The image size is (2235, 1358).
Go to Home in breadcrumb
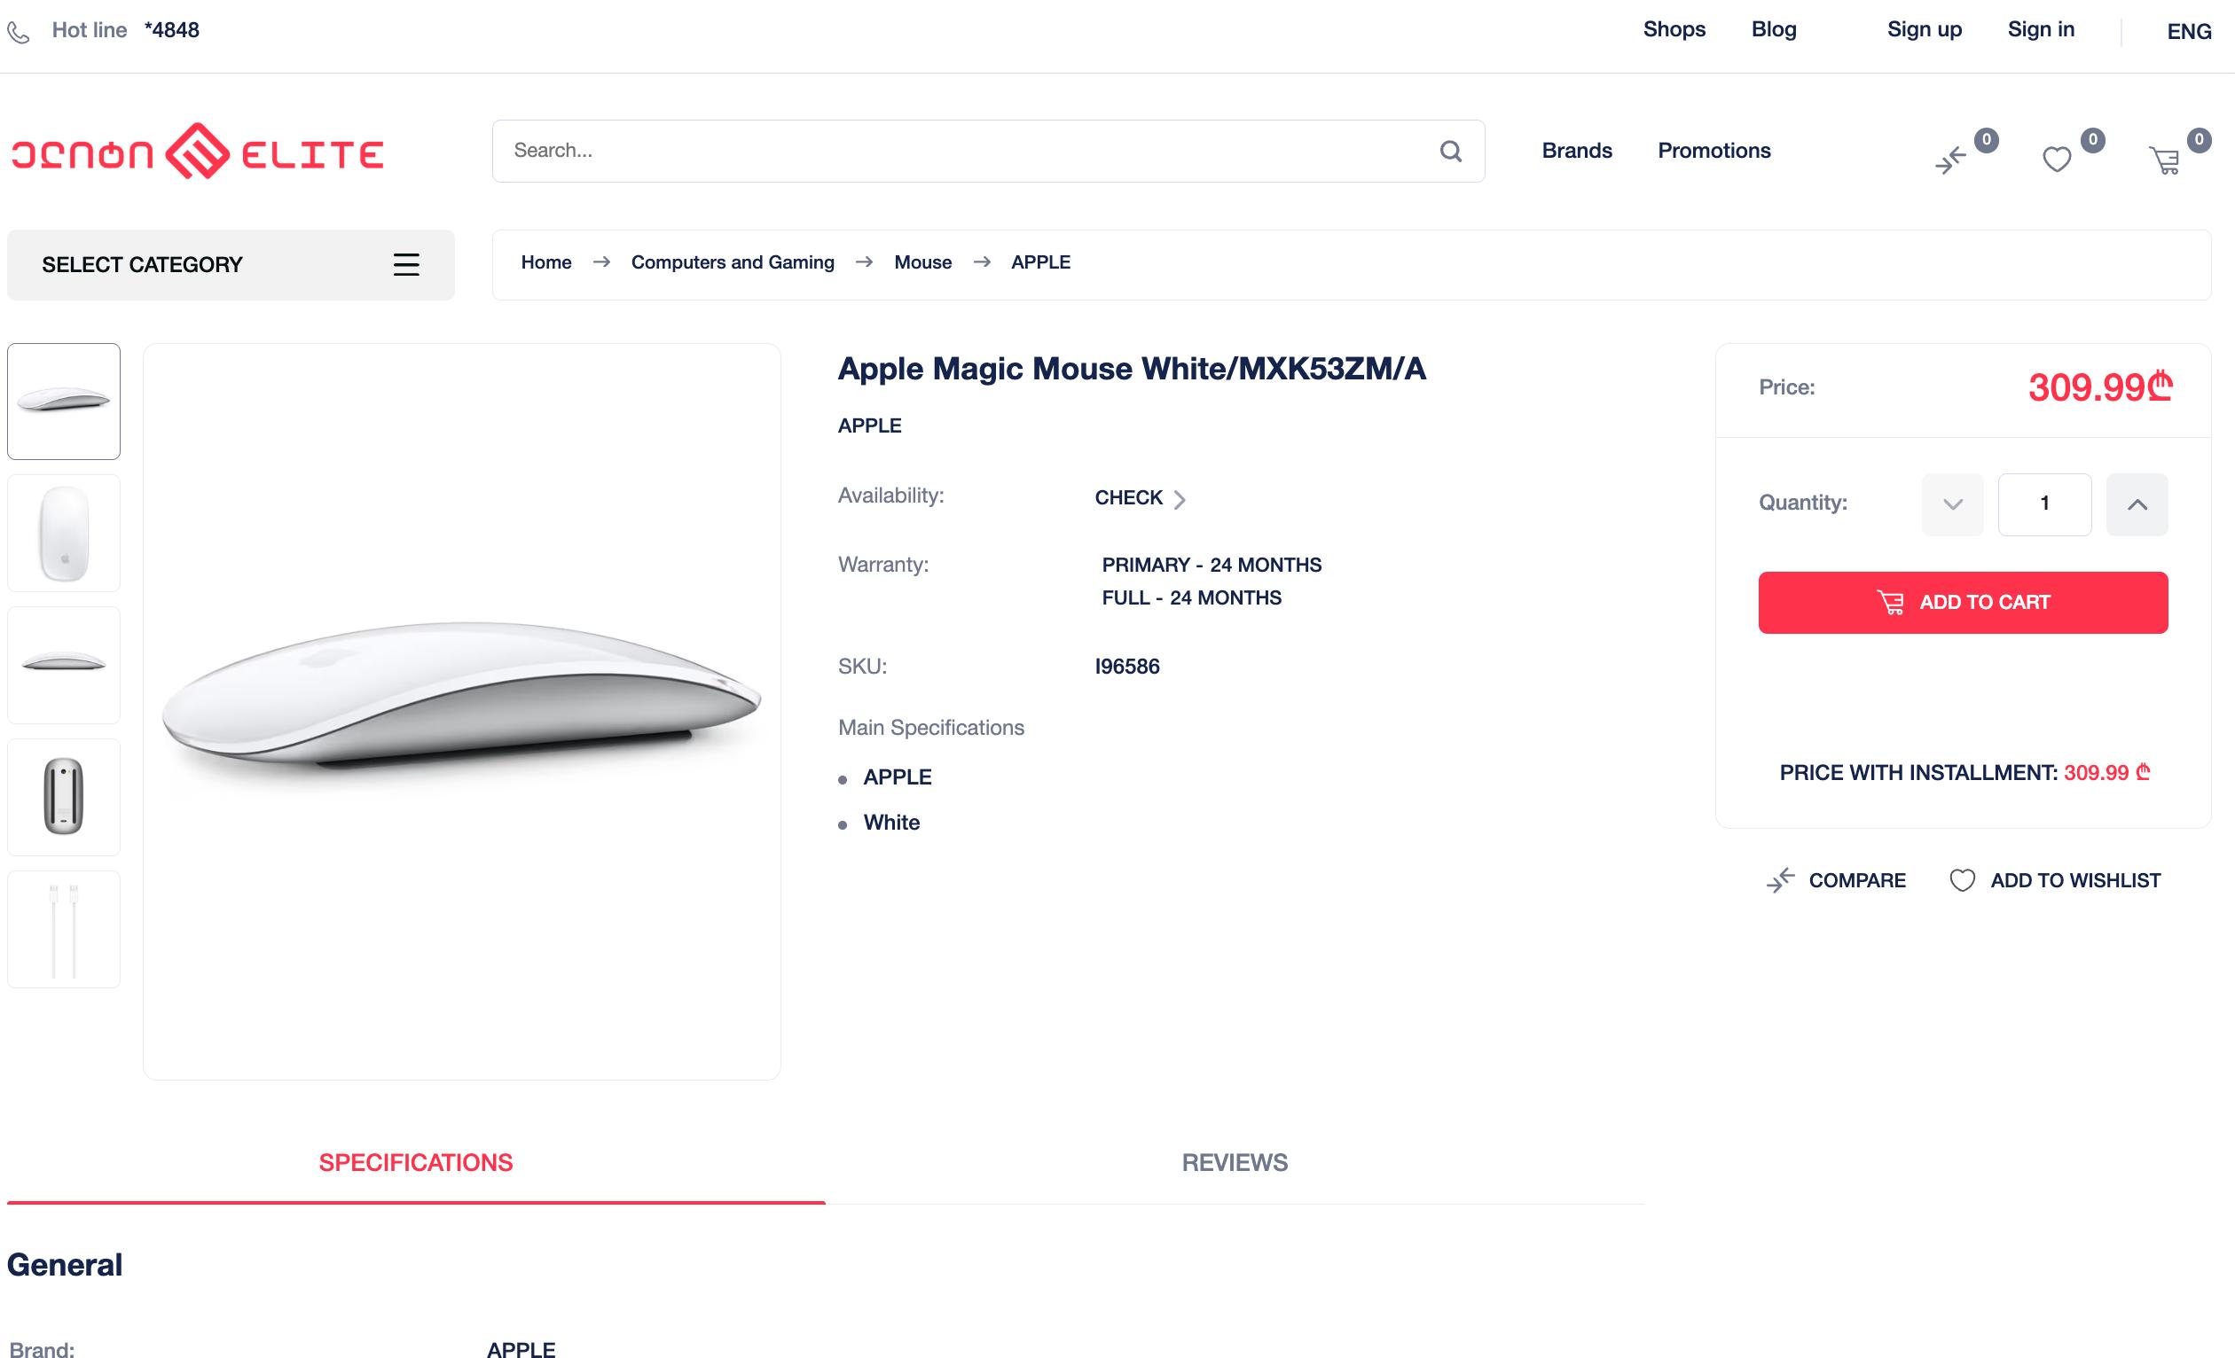point(546,263)
